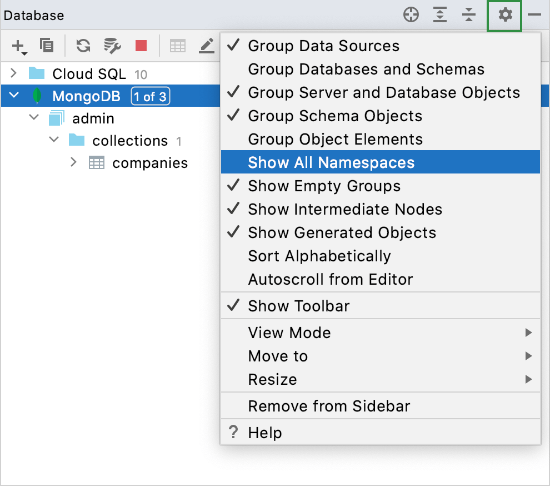The height and width of the screenshot is (486, 550).
Task: Uncheck Show Empty Groups
Action: pos(325,186)
